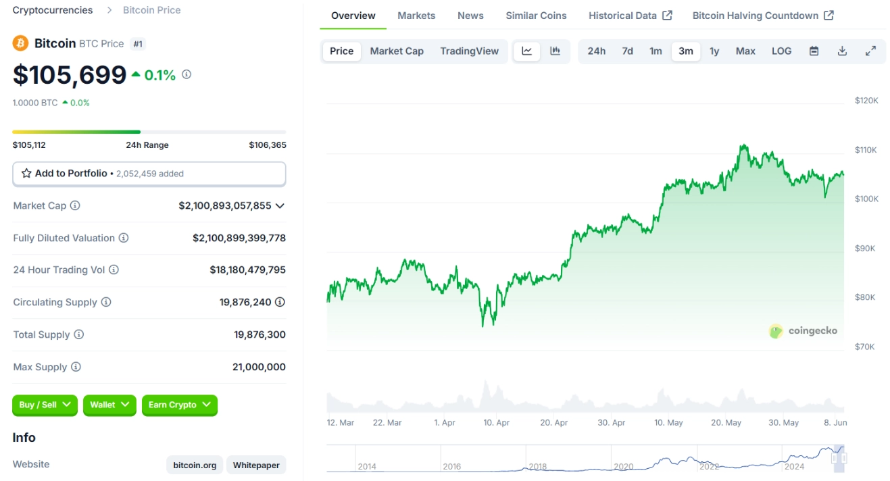Click the volume bars under the price chart
The image size is (890, 481).
pyautogui.click(x=585, y=397)
